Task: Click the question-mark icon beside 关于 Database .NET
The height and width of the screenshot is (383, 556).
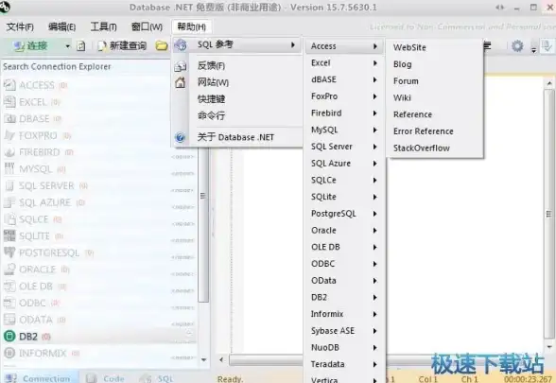Action: tap(180, 137)
